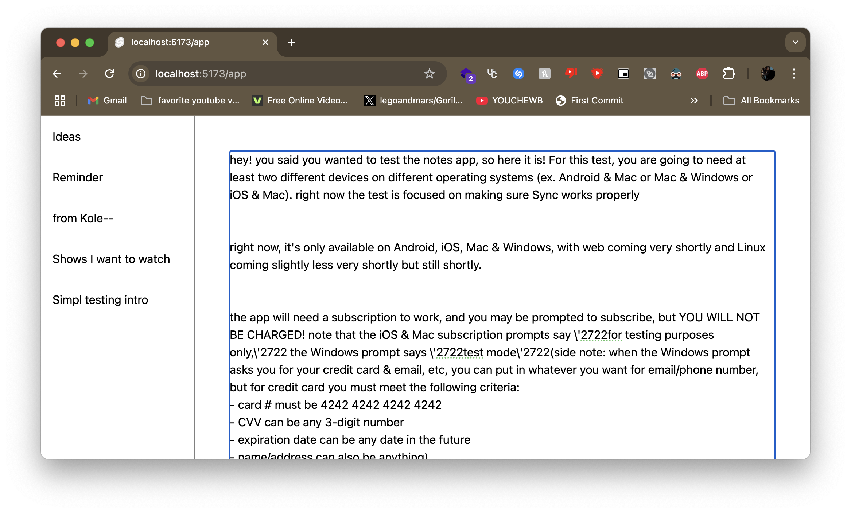Open the Shows I want to watch note
851x513 pixels.
coord(111,259)
